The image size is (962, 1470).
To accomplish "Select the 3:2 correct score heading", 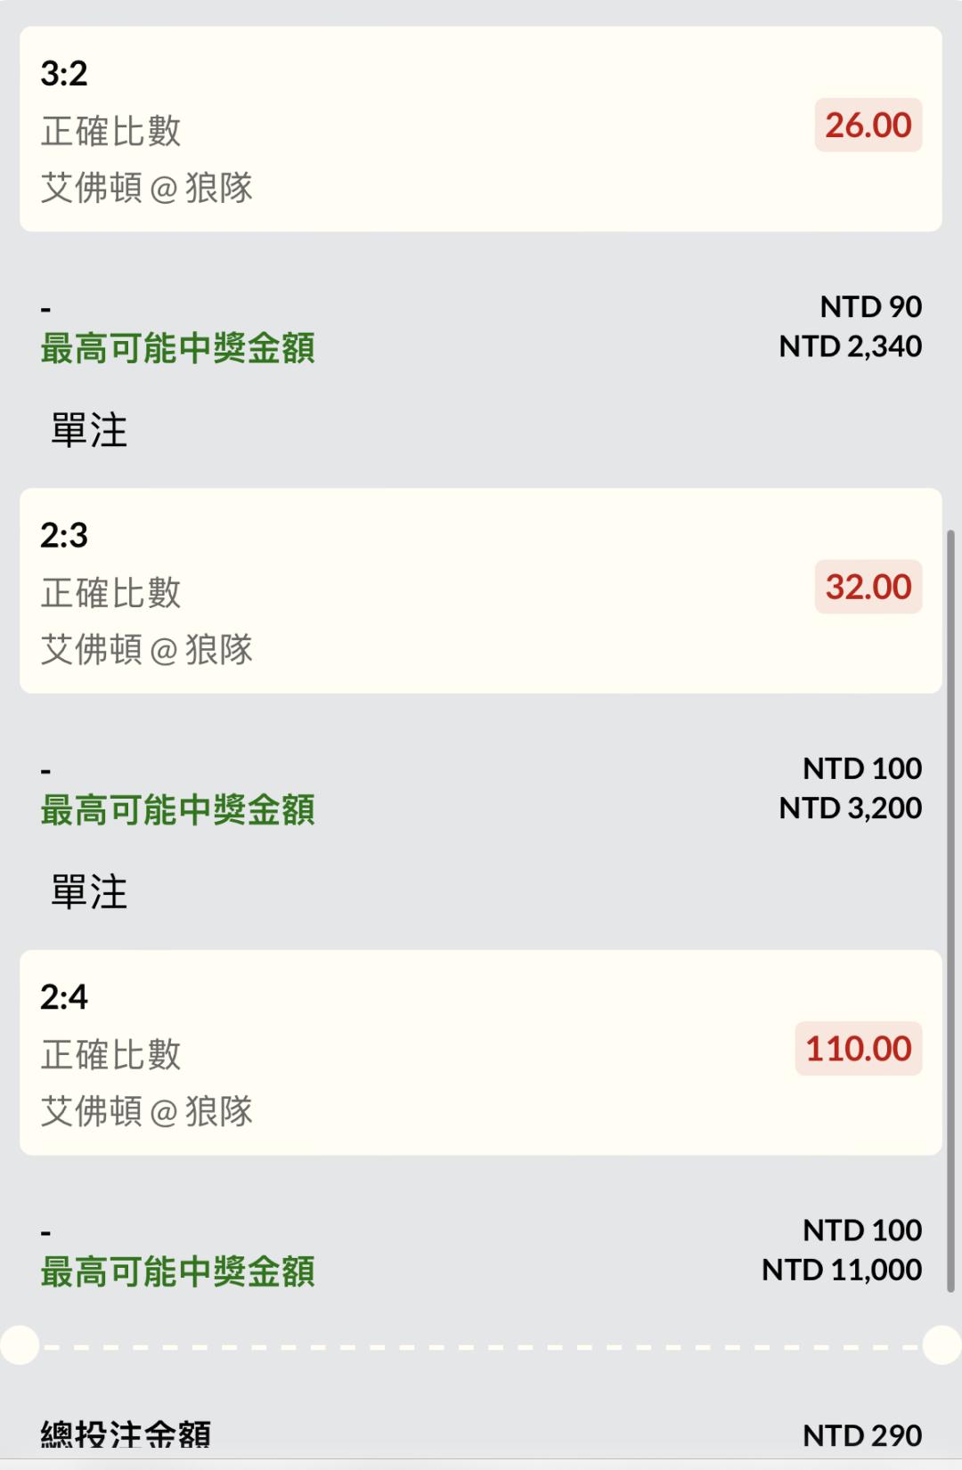I will 64,74.
